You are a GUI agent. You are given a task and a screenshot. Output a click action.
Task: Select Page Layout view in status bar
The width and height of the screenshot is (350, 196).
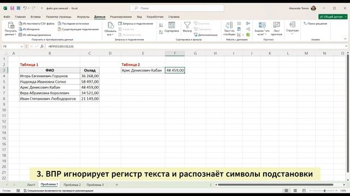(x=295, y=191)
